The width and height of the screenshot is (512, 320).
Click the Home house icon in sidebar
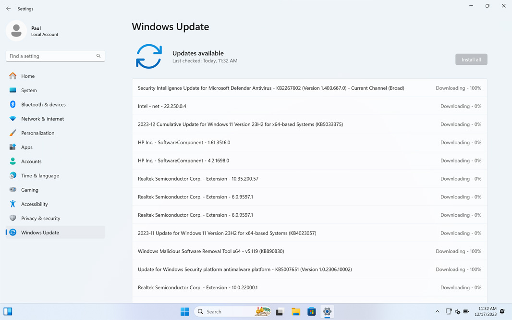click(13, 76)
